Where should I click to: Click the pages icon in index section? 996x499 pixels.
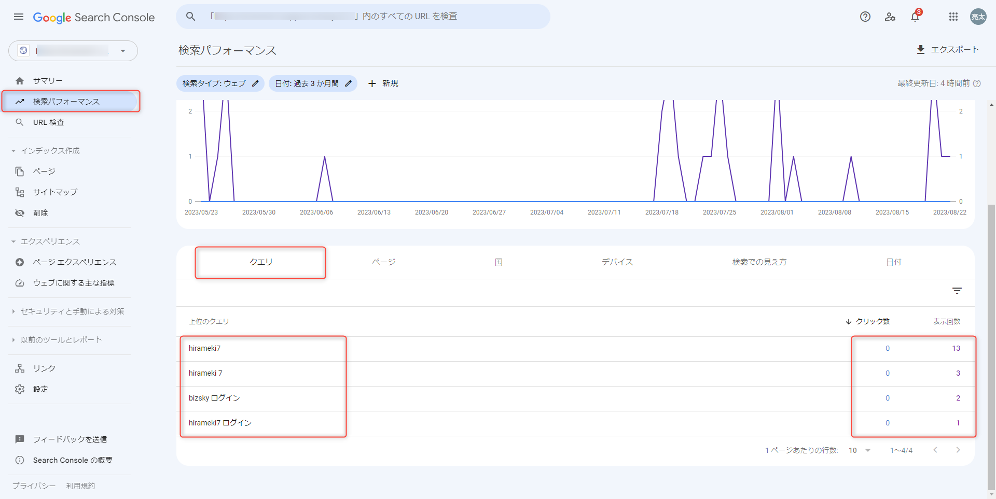[x=20, y=172]
